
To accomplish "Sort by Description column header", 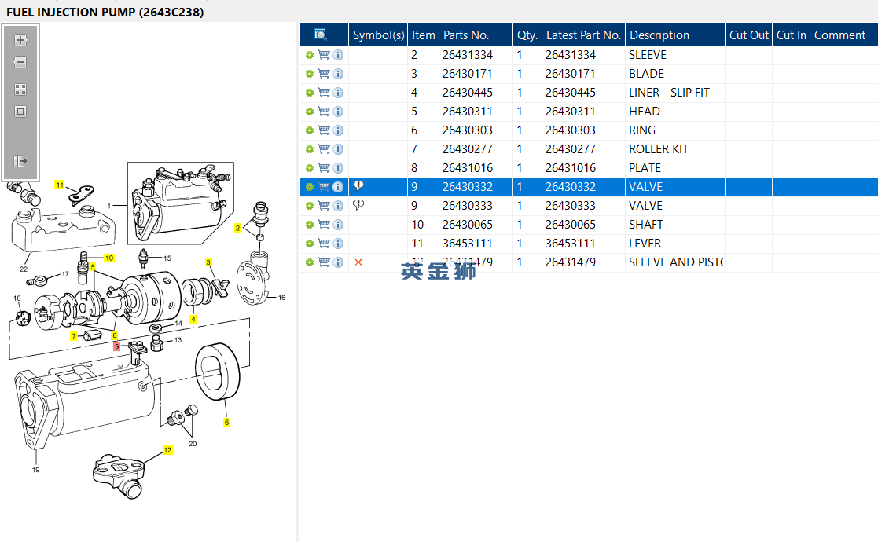I will tap(675, 35).
